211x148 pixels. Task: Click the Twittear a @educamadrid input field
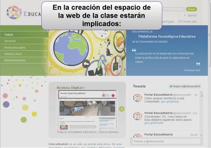click(x=167, y=141)
